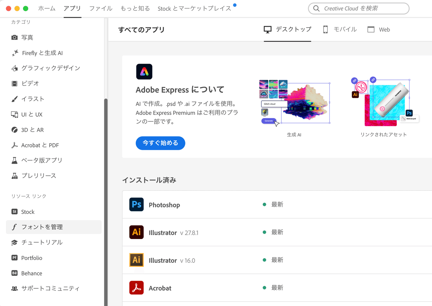Screen dimensions: 432x306
Task: Click the Illustrator v 16.0 app icon
Action: pos(136,260)
